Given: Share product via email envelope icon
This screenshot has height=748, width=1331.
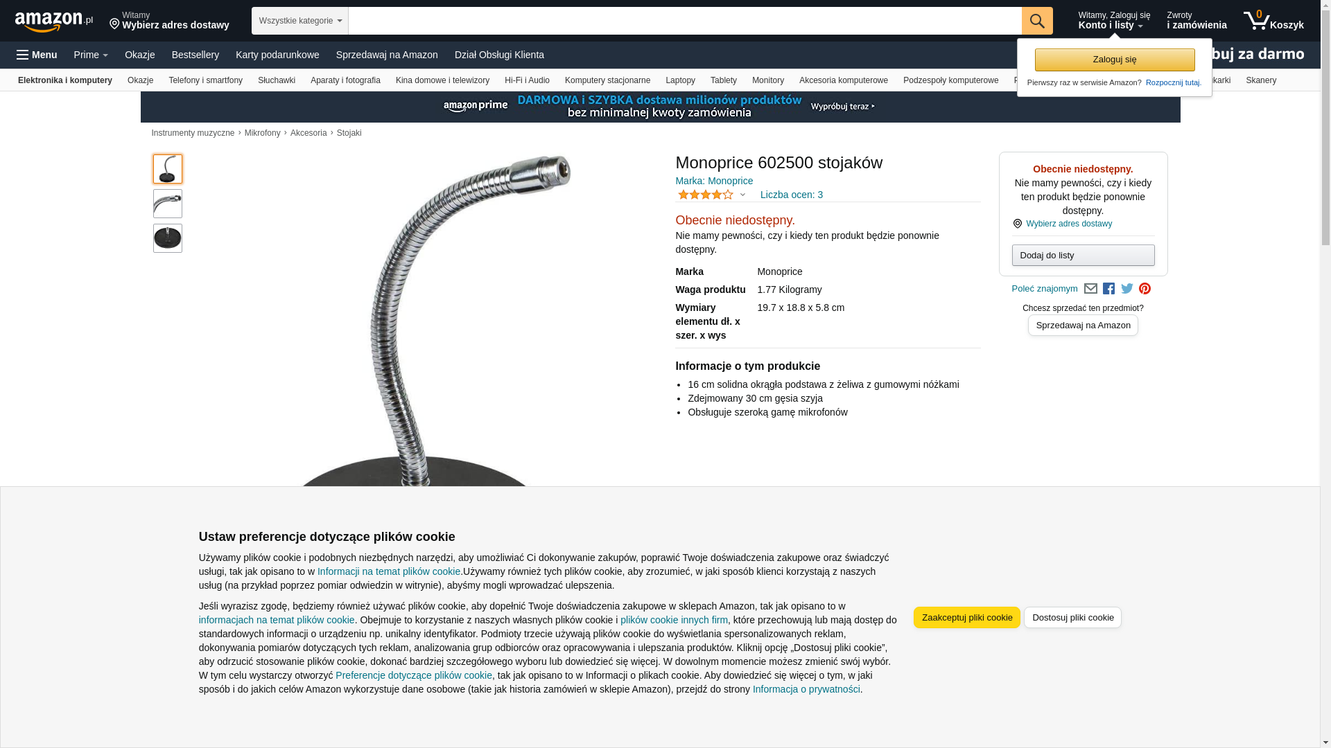Looking at the screenshot, I should 1090,289.
